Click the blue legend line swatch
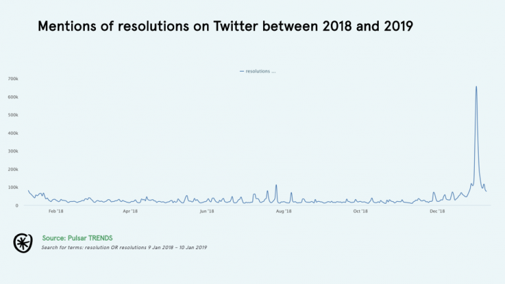 [x=242, y=71]
